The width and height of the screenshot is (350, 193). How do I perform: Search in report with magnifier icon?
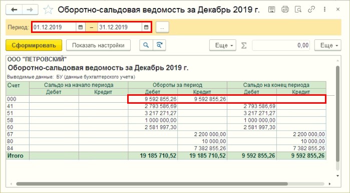click(x=146, y=45)
